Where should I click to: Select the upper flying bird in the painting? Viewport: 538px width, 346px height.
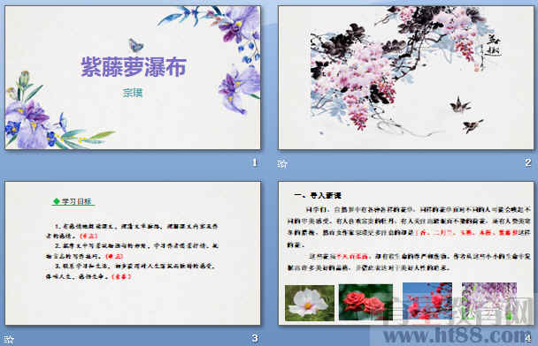pos(460,105)
